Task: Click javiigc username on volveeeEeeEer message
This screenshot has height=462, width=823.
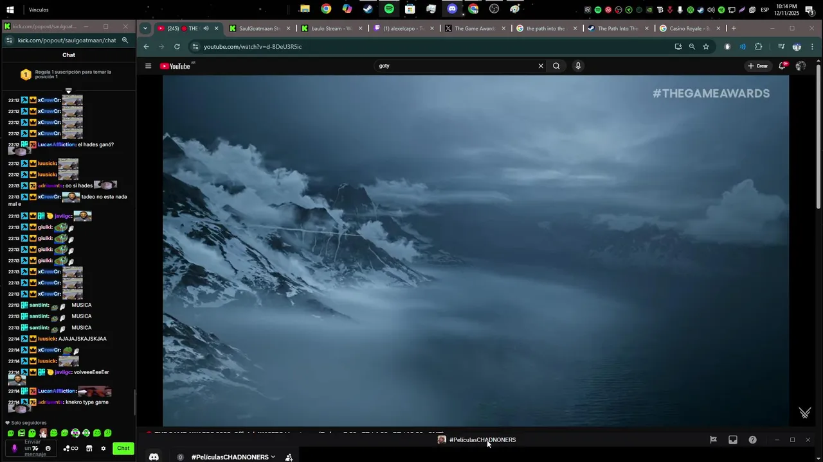Action: click(63, 372)
